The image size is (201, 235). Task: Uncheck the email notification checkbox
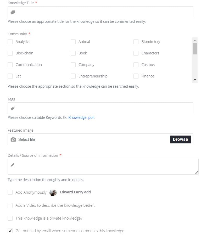tap(10, 231)
